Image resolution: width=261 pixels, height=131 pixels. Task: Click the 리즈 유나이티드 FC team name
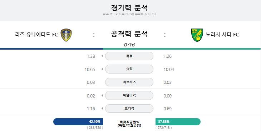(x=36, y=35)
